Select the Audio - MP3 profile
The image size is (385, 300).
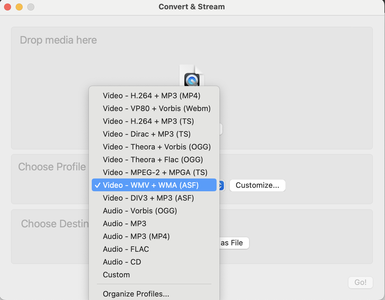125,223
